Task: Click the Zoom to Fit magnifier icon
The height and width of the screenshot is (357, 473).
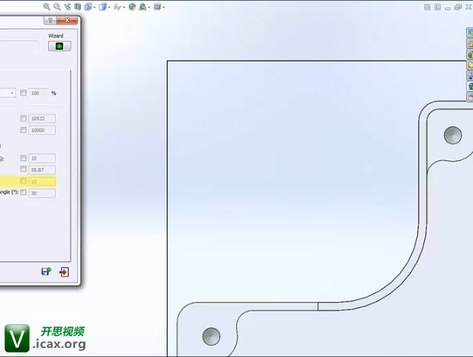Action: 47,7
